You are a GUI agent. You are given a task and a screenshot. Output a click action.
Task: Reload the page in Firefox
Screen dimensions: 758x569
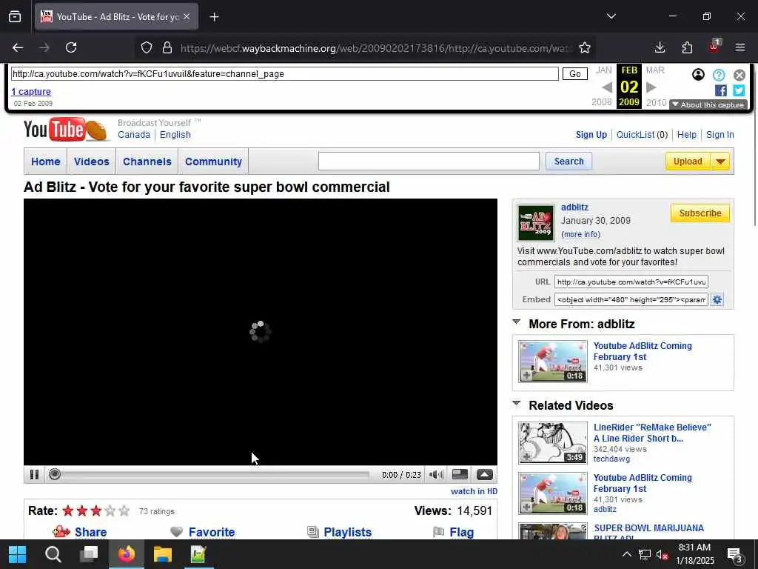(71, 47)
